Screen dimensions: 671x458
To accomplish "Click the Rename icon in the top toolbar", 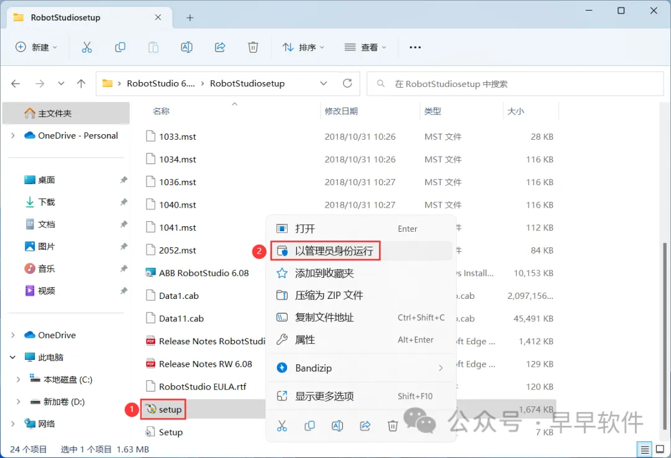I will (x=186, y=47).
